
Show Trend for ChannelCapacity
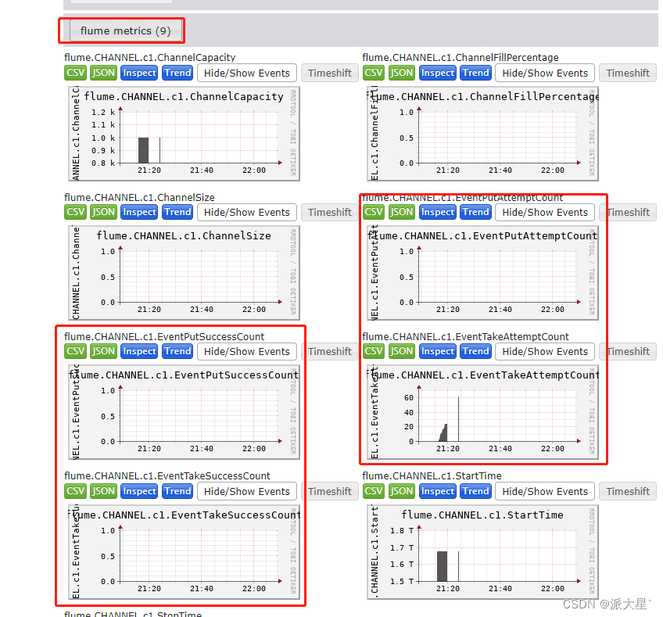coord(177,73)
